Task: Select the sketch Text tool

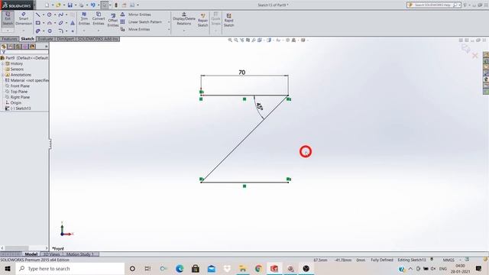Action: coord(73,23)
